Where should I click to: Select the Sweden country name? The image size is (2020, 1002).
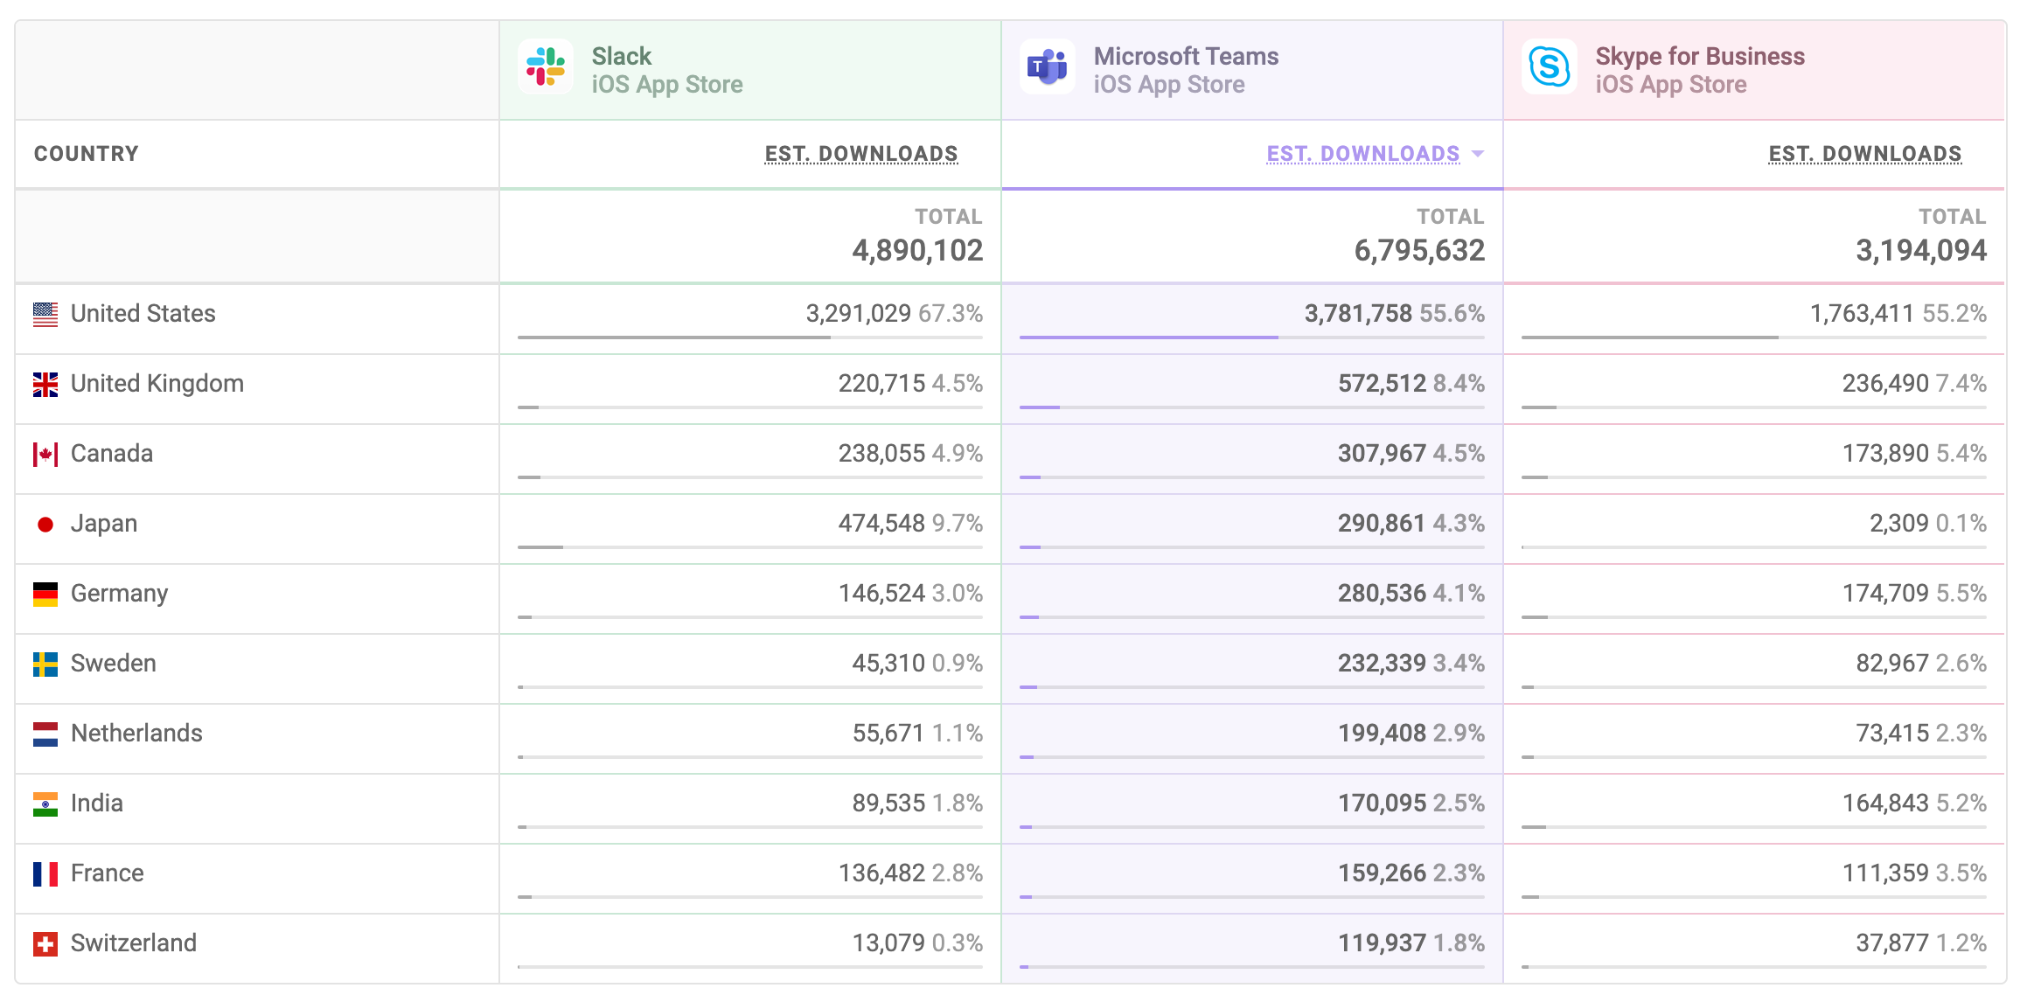click(114, 663)
